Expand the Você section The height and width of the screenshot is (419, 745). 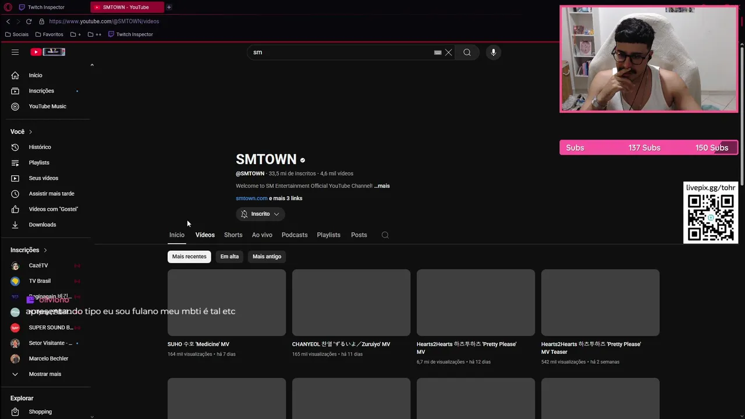(x=22, y=132)
